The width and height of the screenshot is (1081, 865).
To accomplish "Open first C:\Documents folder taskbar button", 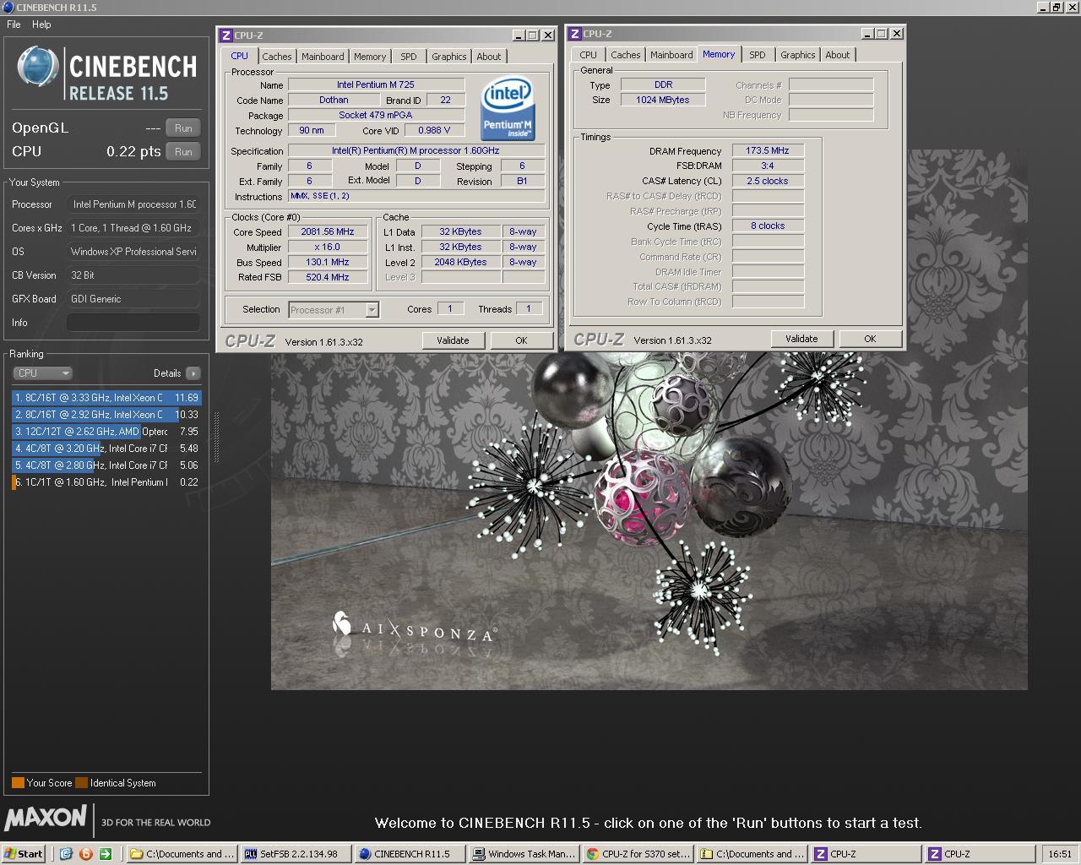I will 182,854.
